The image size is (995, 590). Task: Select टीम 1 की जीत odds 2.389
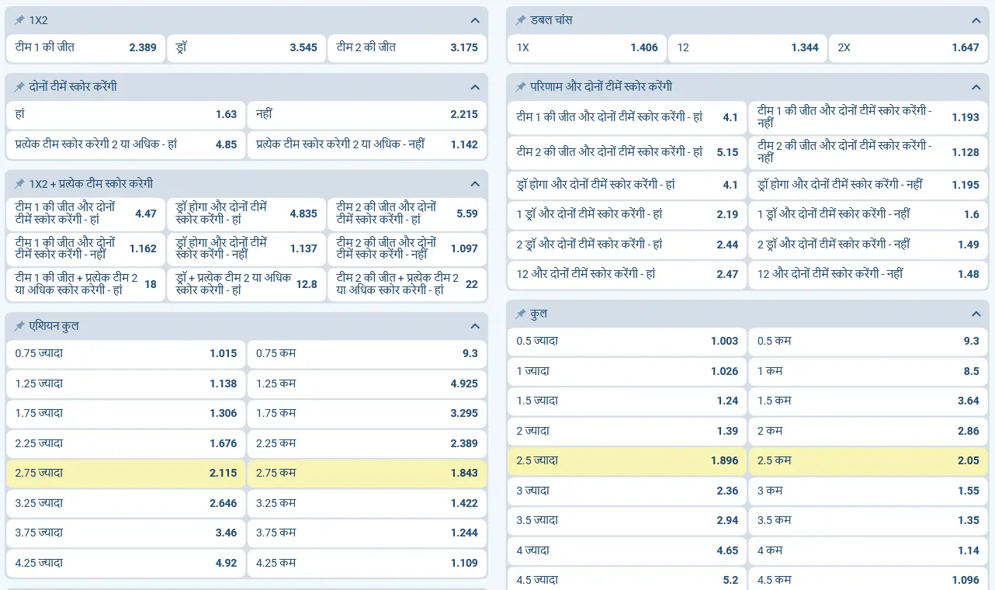(x=85, y=47)
